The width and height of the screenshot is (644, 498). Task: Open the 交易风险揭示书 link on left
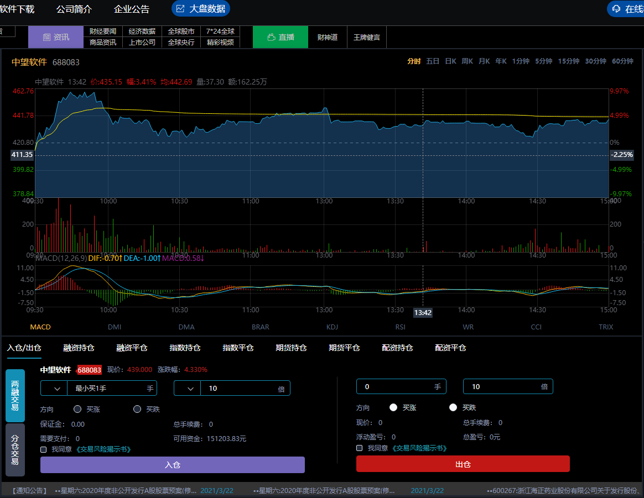[x=105, y=449]
